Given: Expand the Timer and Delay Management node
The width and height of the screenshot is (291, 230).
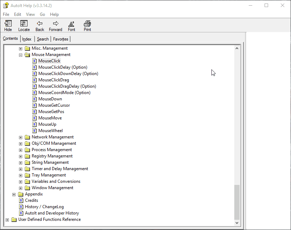Looking at the screenshot, I should point(20,169).
